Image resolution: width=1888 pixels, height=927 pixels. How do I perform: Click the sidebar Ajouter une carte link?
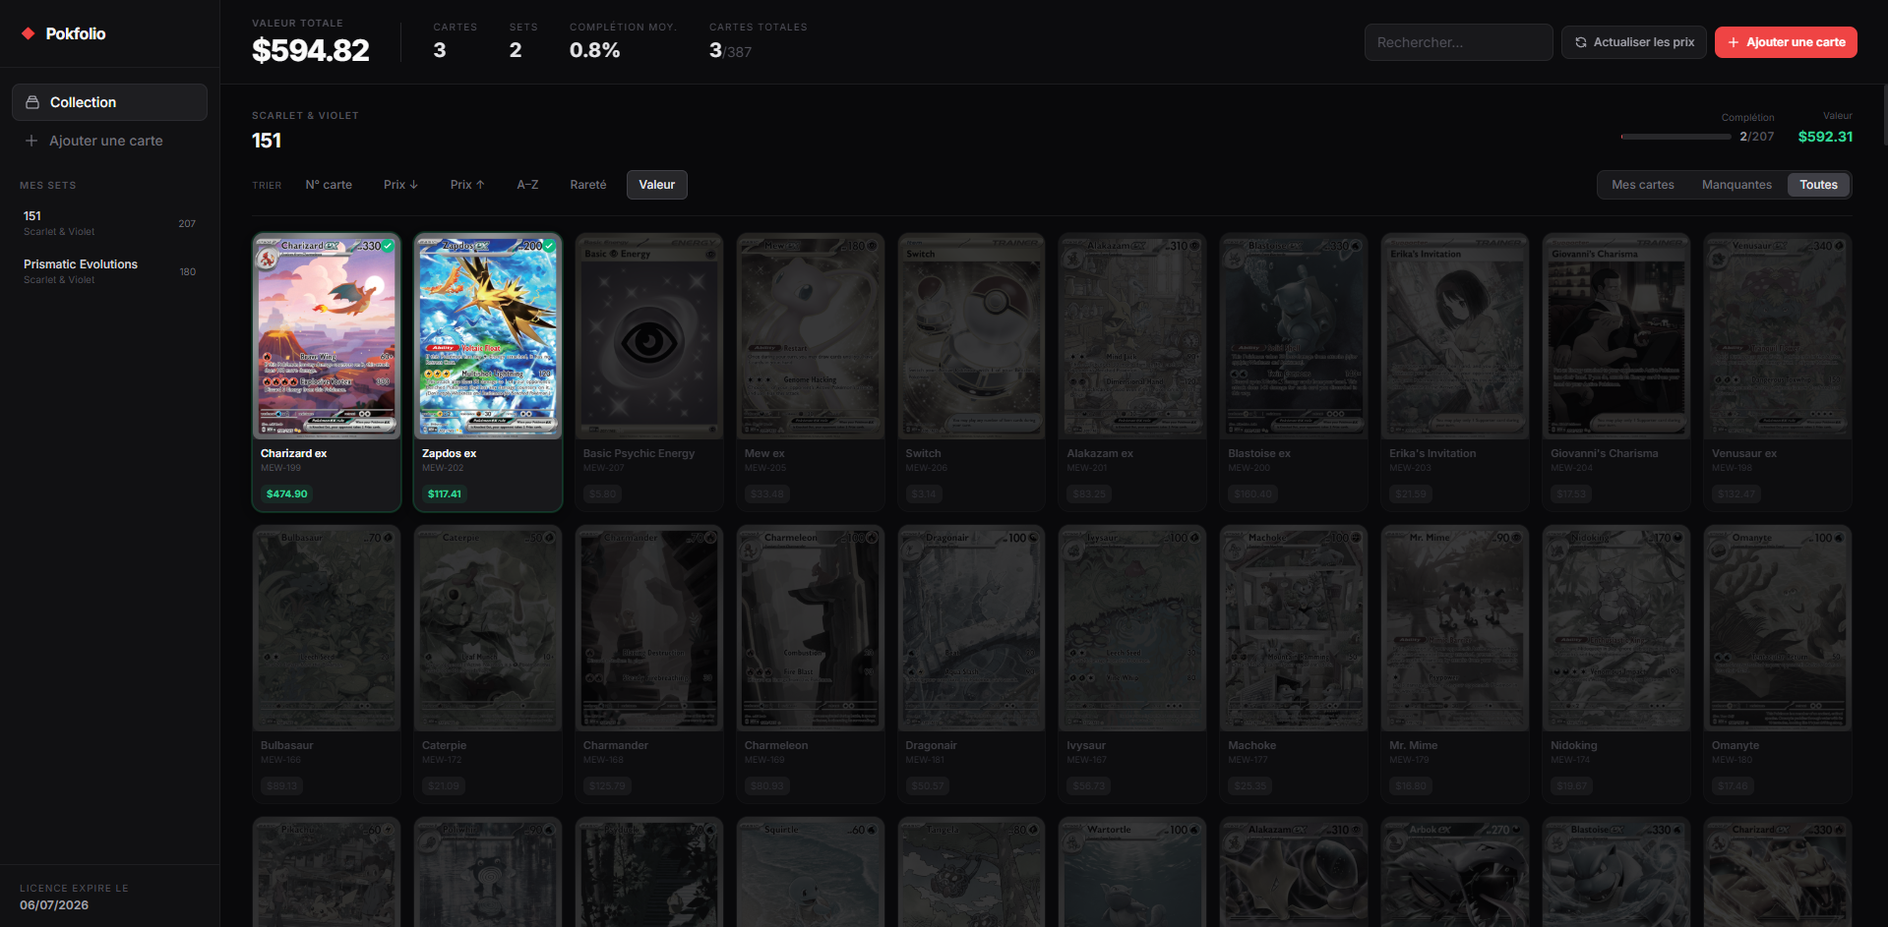pos(109,141)
